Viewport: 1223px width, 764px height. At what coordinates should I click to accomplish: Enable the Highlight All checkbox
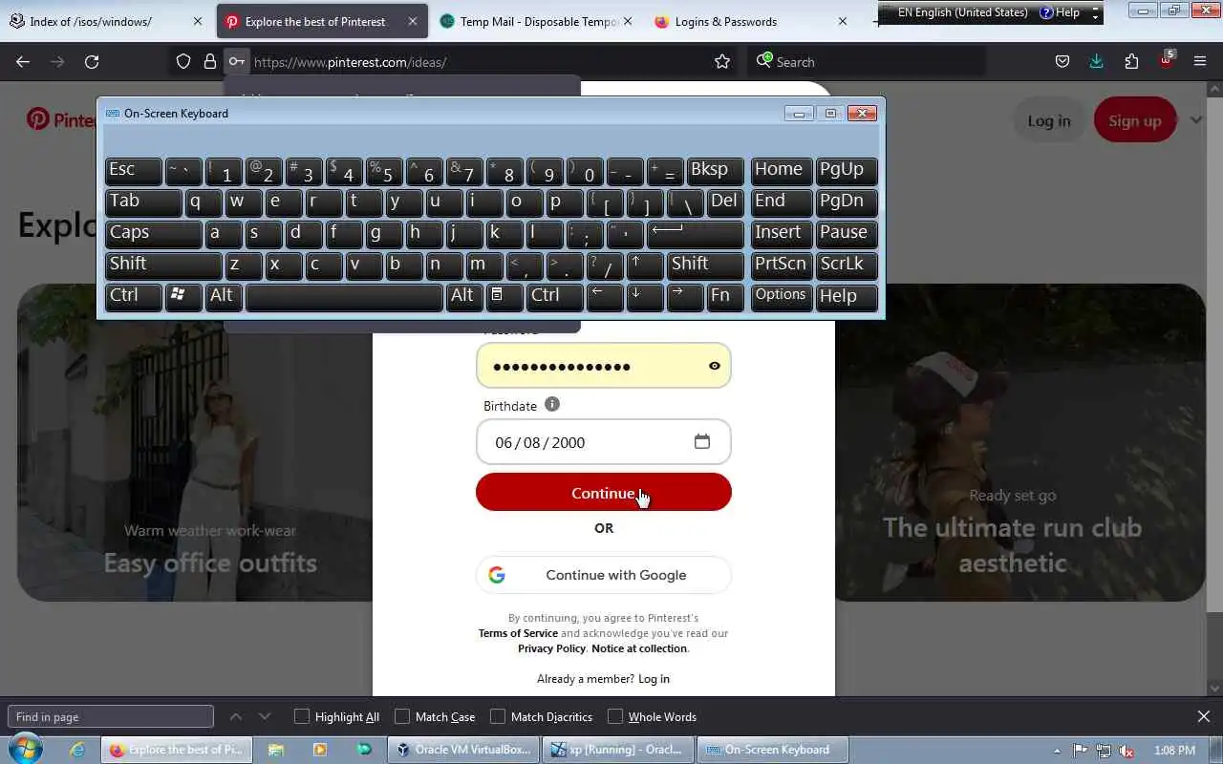pos(302,716)
